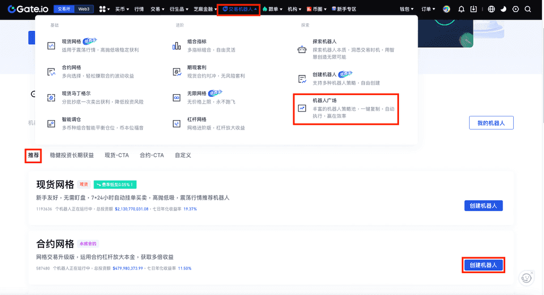This screenshot has width=544, height=295.
Task: Open the language globe icon
Action: [491, 10]
